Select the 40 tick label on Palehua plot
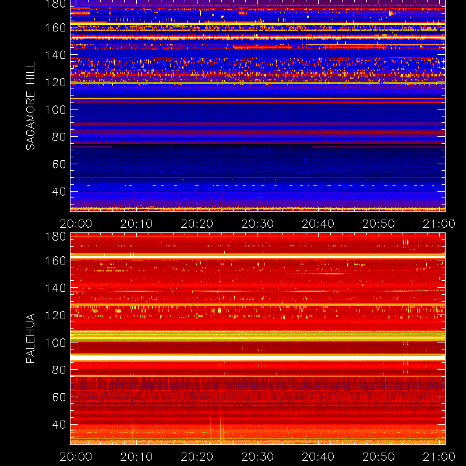466x466 pixels. click(59, 425)
